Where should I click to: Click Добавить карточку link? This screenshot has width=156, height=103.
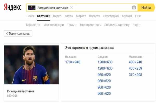[x=117, y=25]
